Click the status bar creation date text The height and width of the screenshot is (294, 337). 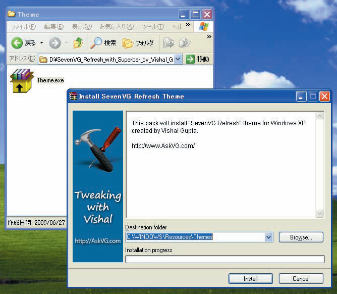36,223
